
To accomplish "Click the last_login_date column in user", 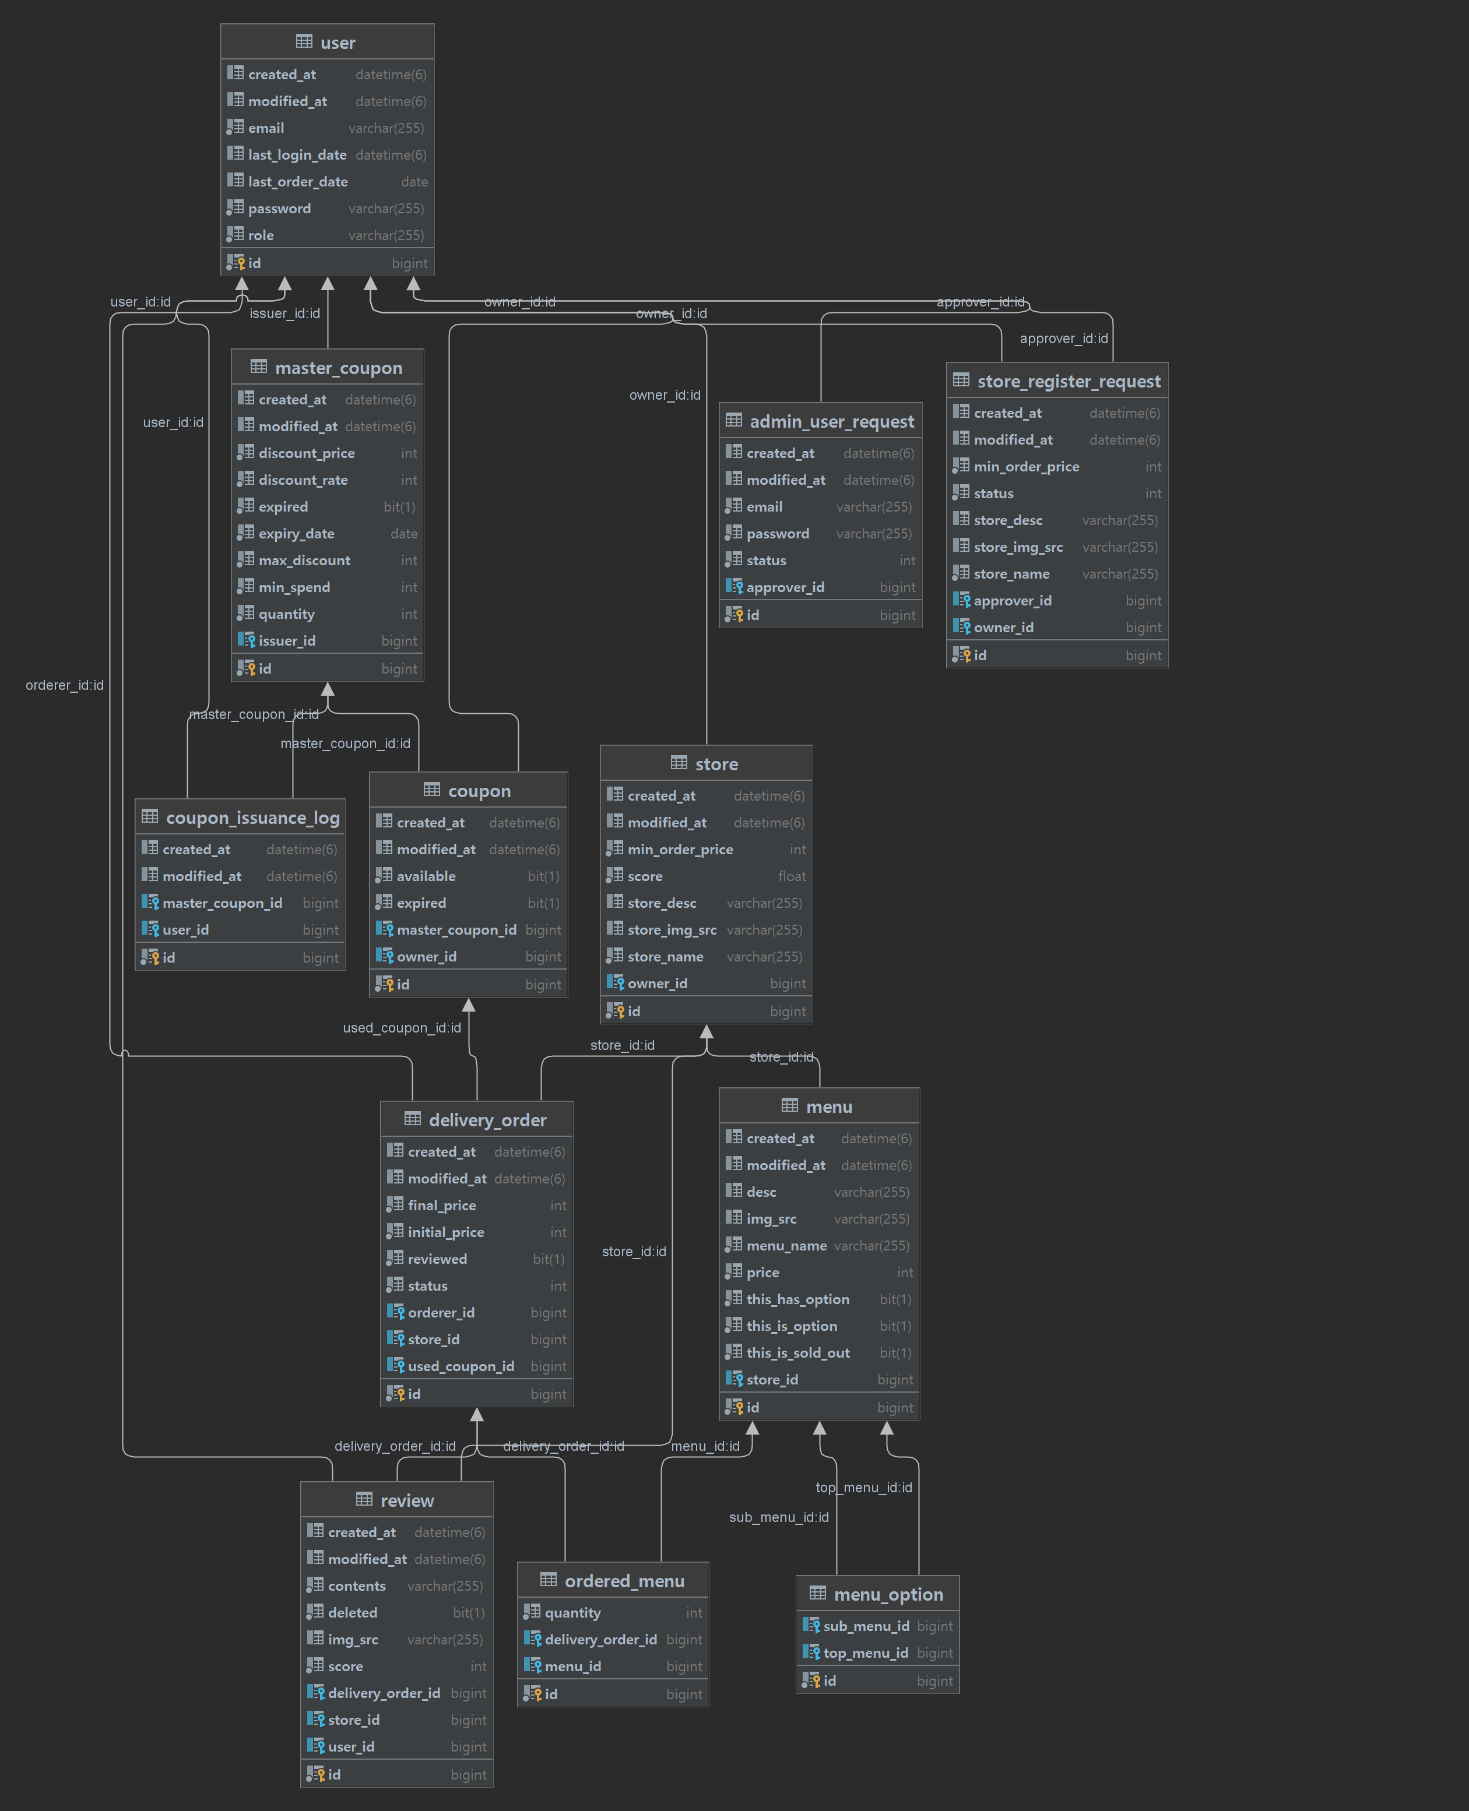I will (297, 155).
